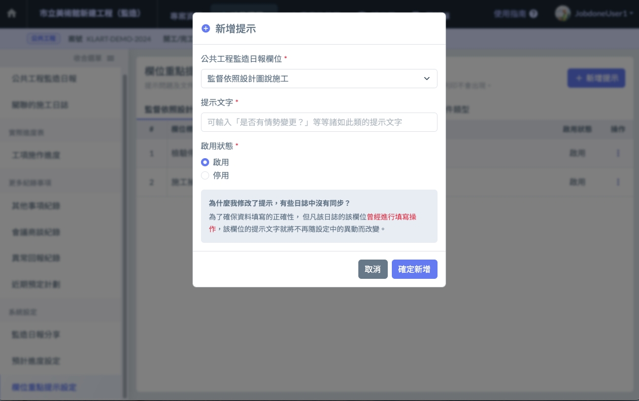The height and width of the screenshot is (401, 639).
Task: Click the 取消 button
Action: 373,269
